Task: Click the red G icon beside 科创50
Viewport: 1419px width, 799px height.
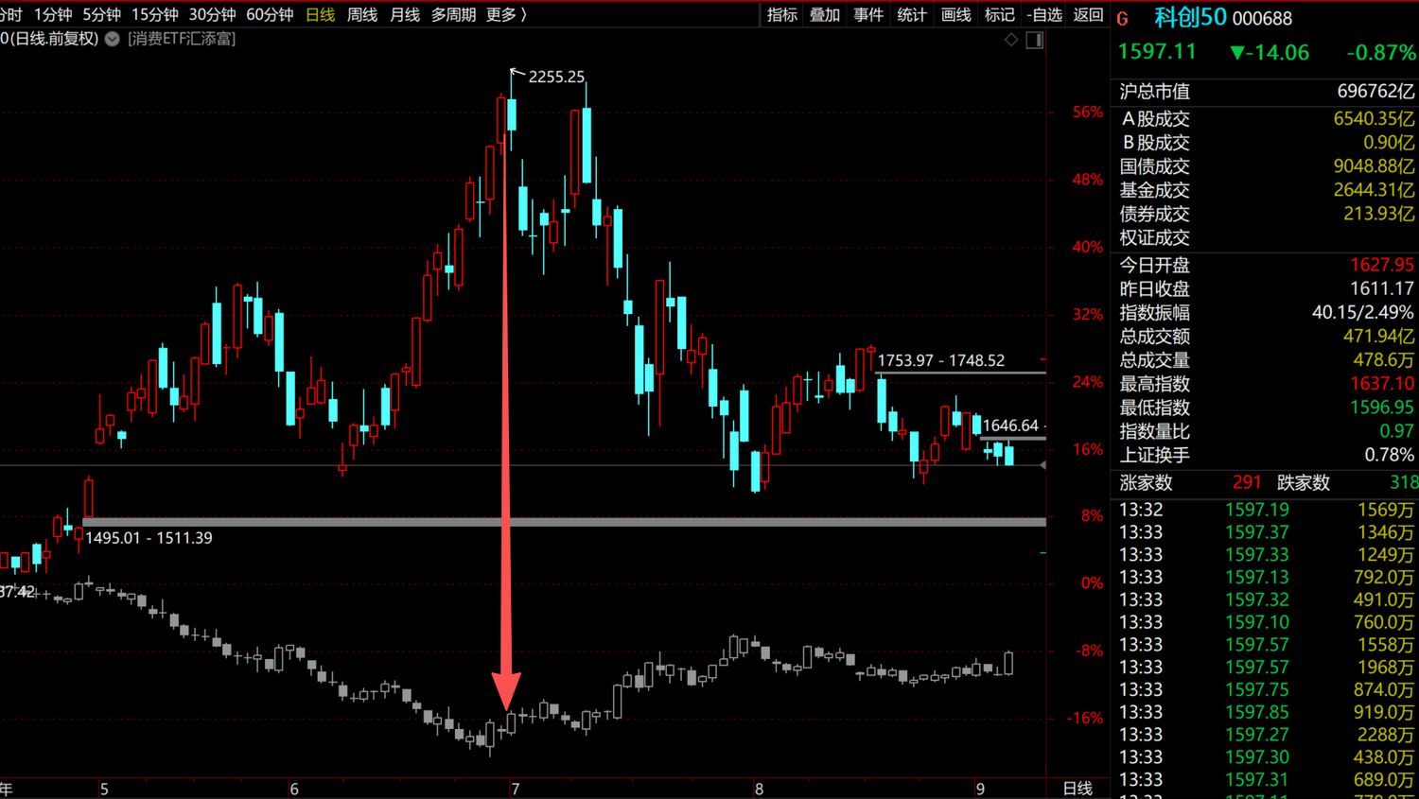Action: coord(1123,18)
